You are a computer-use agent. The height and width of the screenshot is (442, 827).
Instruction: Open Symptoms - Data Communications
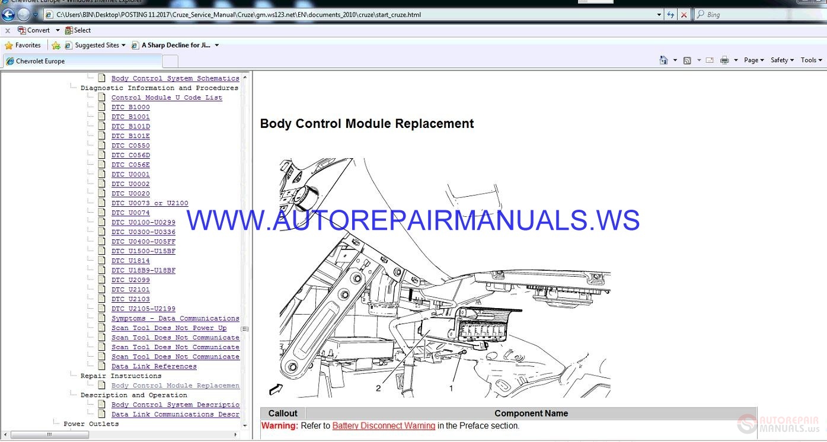click(x=175, y=318)
